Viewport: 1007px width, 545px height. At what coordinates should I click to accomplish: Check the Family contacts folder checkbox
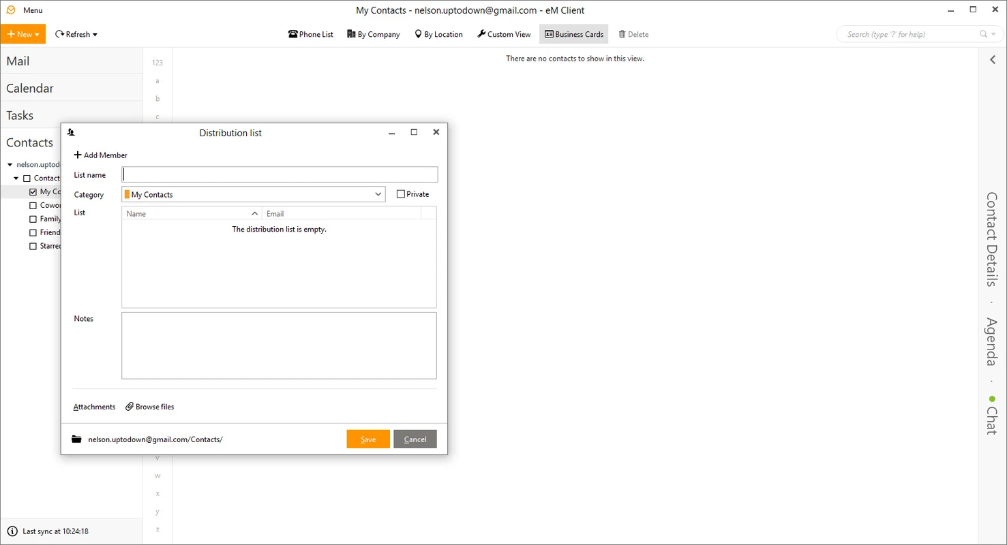click(x=33, y=219)
